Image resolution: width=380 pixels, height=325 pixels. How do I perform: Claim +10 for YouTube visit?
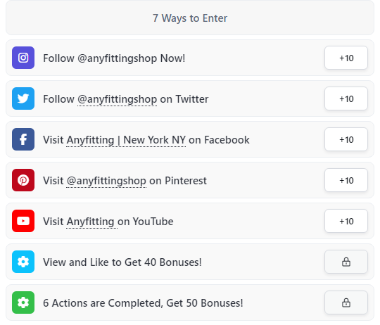[346, 221]
